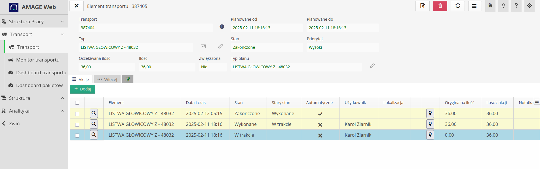Click the info icon beside Transport field
Viewport: 540px width, 169px height.
pyautogui.click(x=222, y=27)
